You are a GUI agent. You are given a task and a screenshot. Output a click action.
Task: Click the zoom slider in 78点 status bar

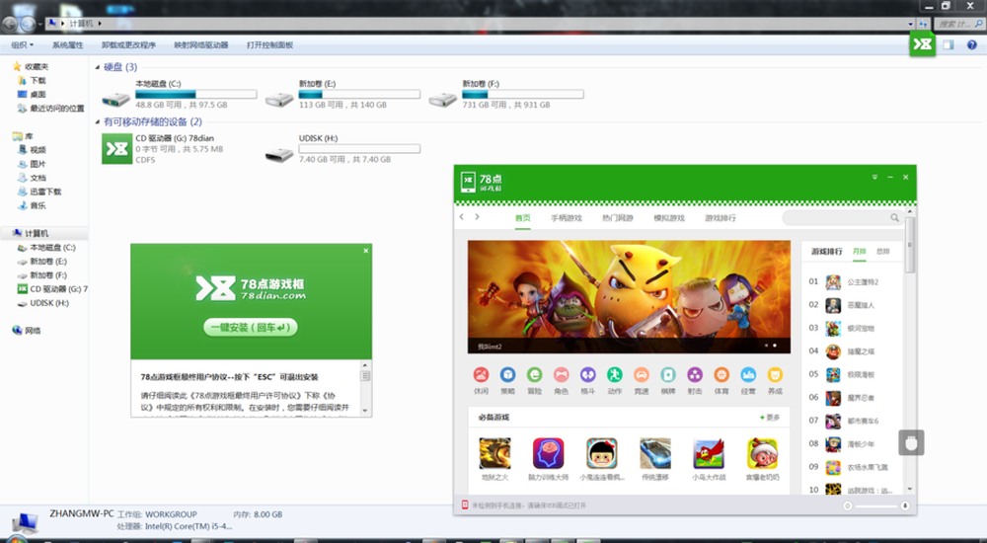(876, 505)
